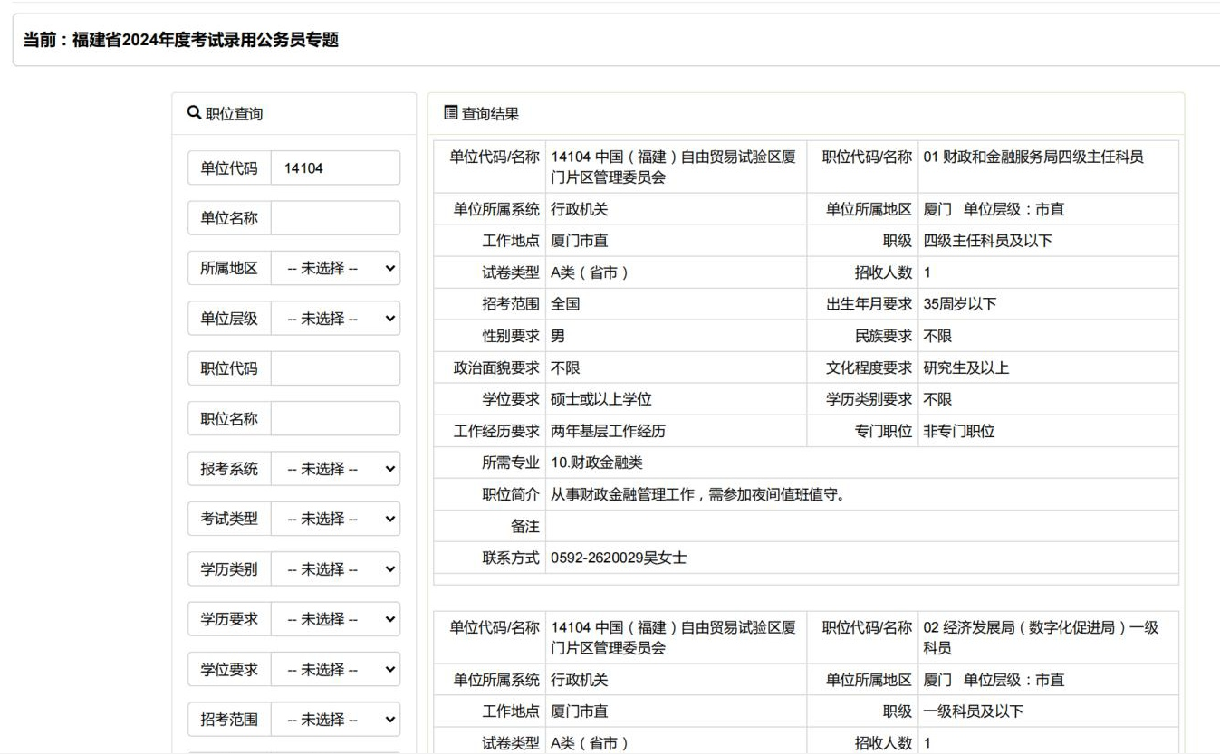Open the 学位要求 dropdown selector

(334, 670)
